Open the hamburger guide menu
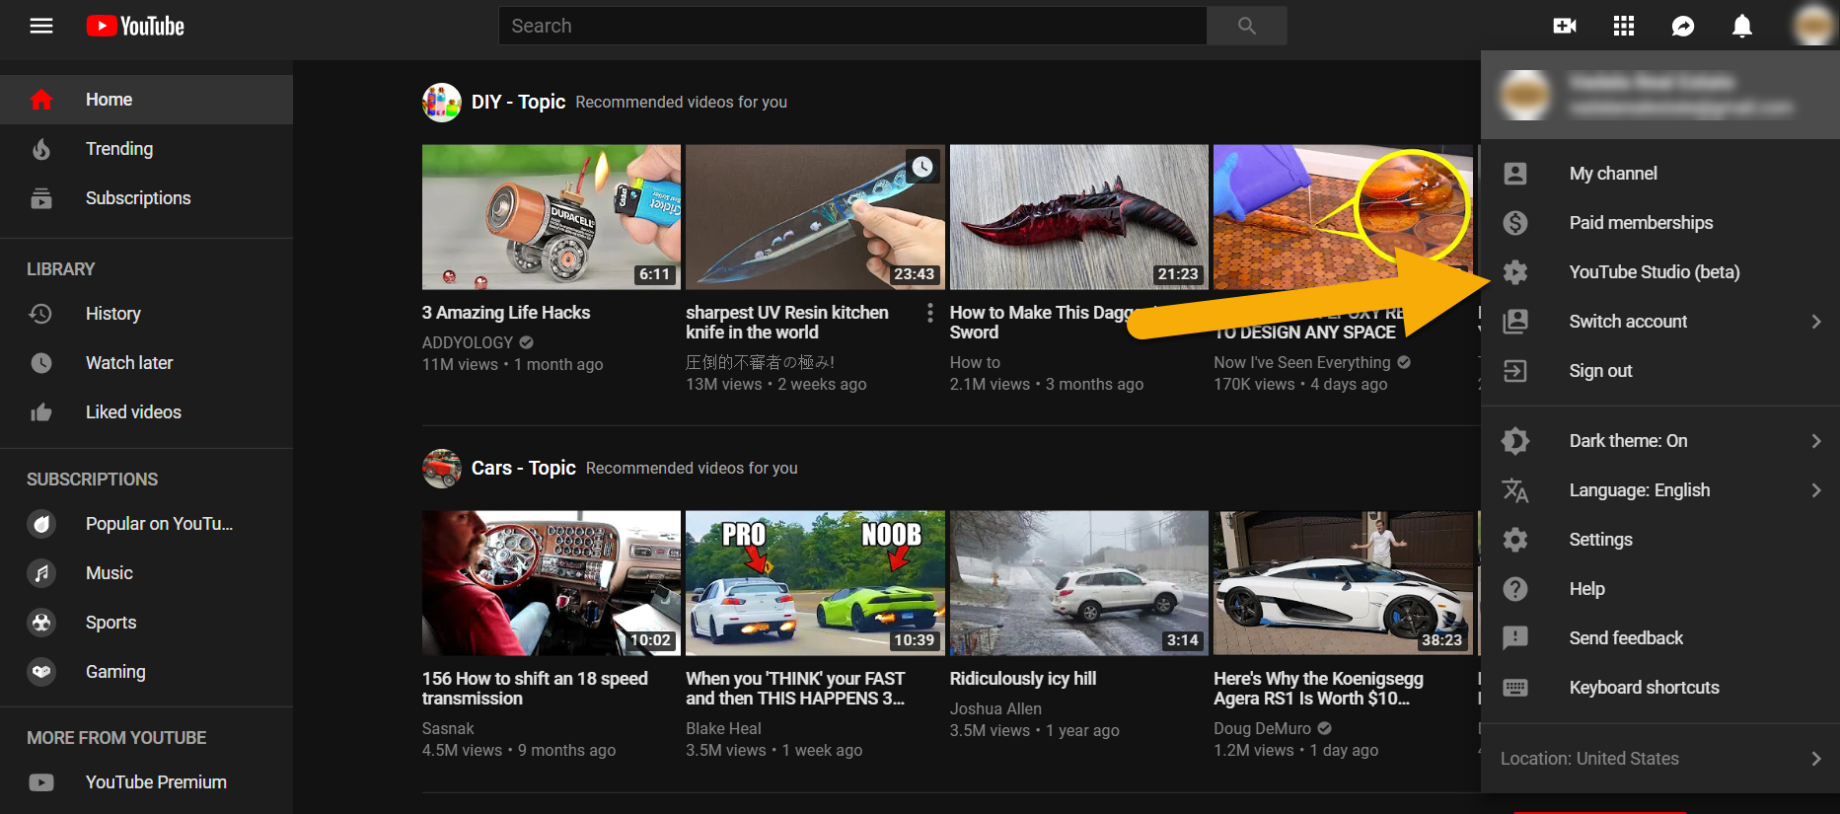Screen dimensions: 1840x814 pyautogui.click(x=41, y=26)
